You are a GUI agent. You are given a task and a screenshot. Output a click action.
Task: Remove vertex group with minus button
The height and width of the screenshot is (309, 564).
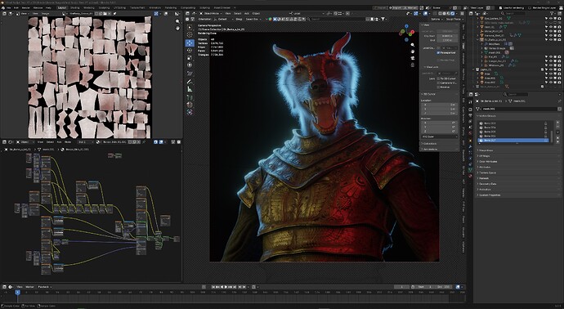coord(557,127)
